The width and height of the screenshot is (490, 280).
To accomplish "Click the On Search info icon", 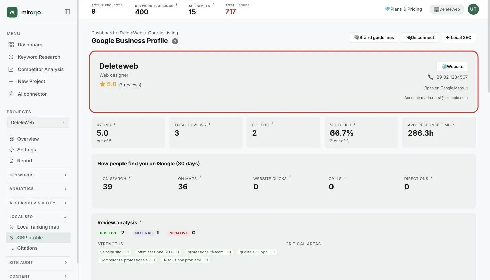I will pos(130,177).
